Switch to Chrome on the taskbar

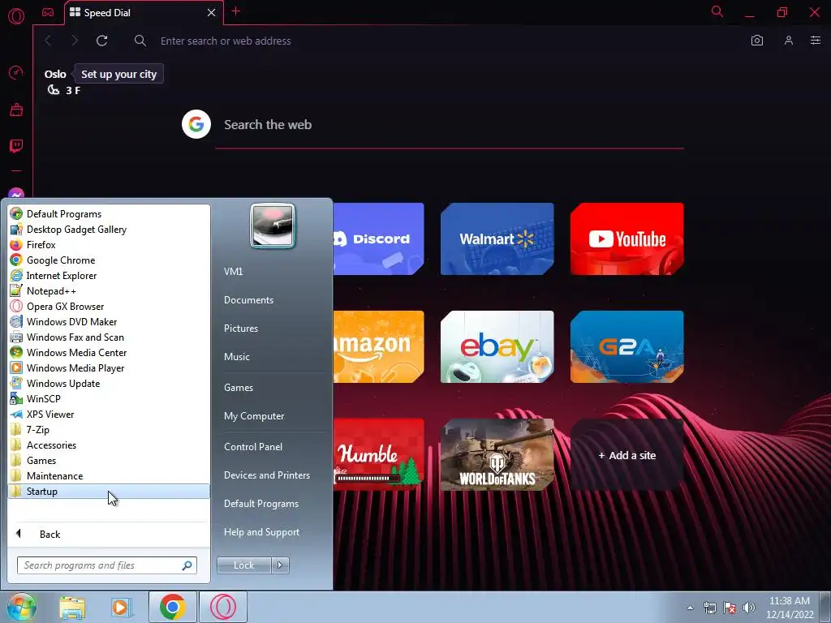click(x=172, y=607)
